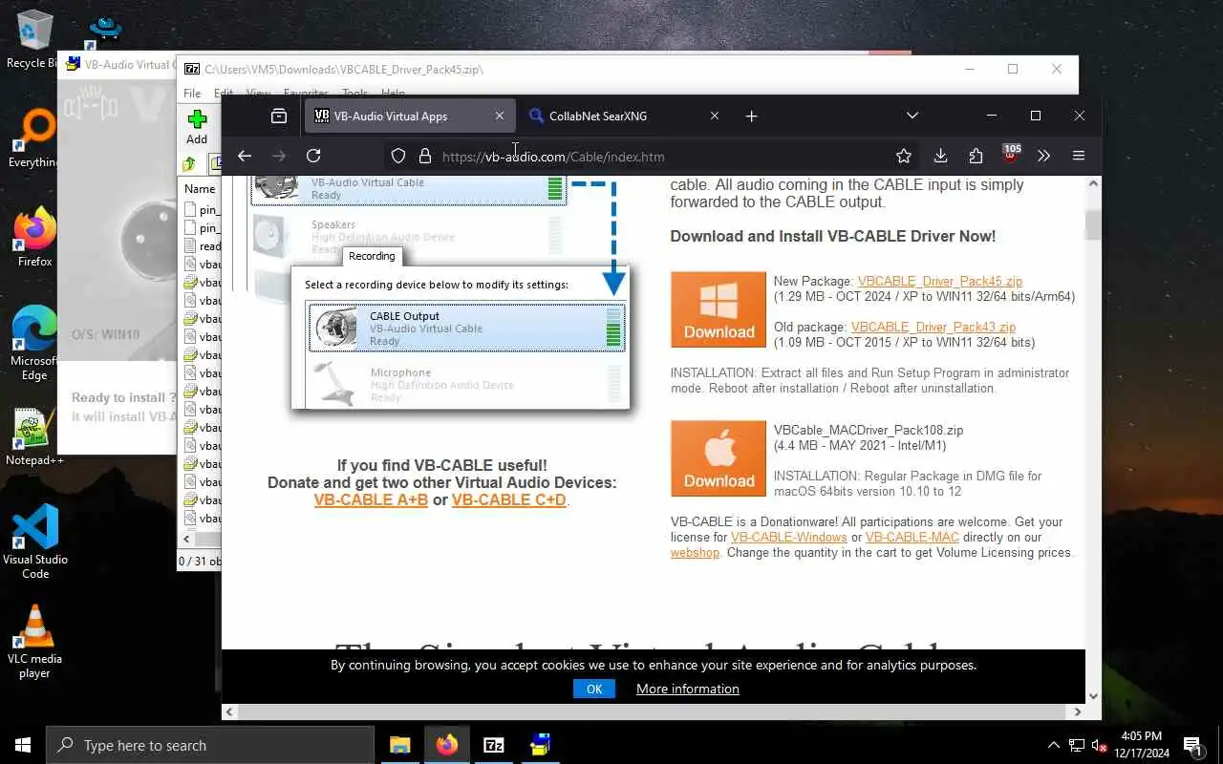Open the Microsoft Edge desktop shortcut
Screen dimensions: 1223x764
coord(34,344)
